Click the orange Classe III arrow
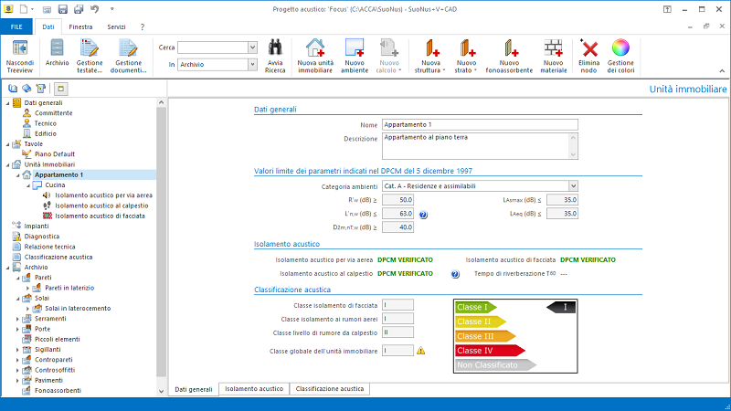Viewport: 731px width, 411px height. tap(485, 336)
